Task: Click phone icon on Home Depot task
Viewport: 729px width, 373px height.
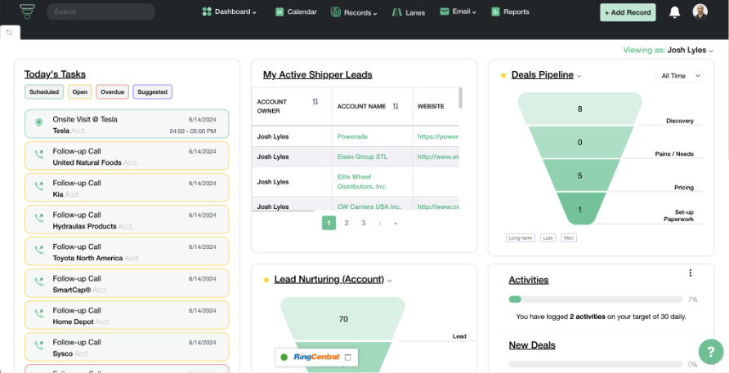Action: 39,313
